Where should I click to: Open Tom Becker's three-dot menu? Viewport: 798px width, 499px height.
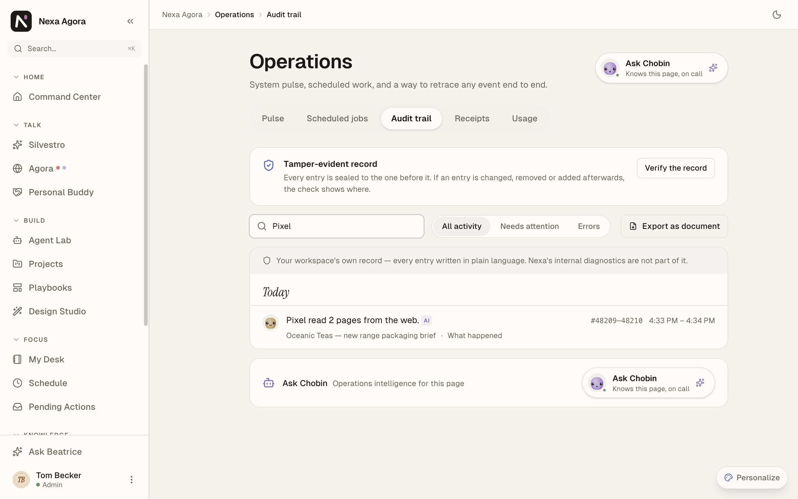coord(131,480)
